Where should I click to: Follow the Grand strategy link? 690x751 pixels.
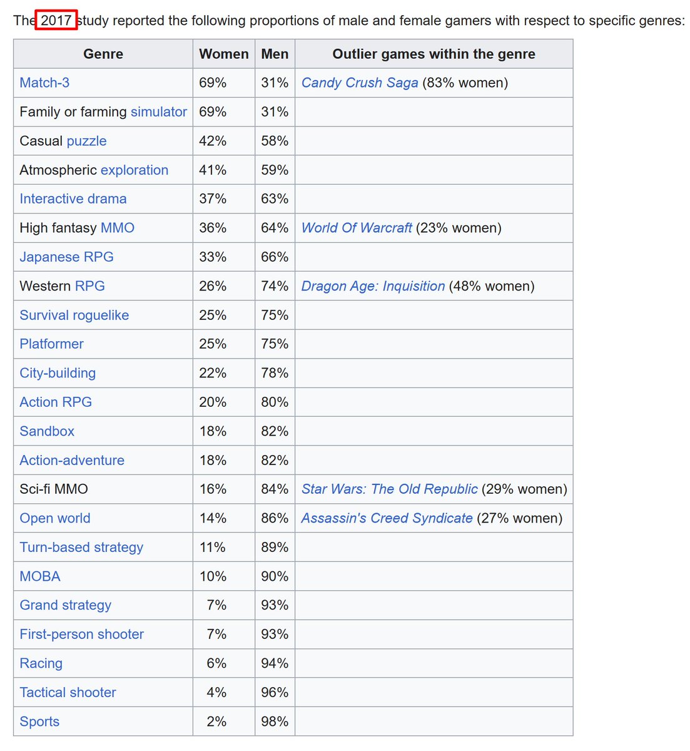(x=66, y=605)
